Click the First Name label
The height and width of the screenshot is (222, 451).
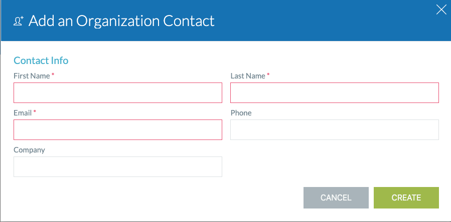32,76
